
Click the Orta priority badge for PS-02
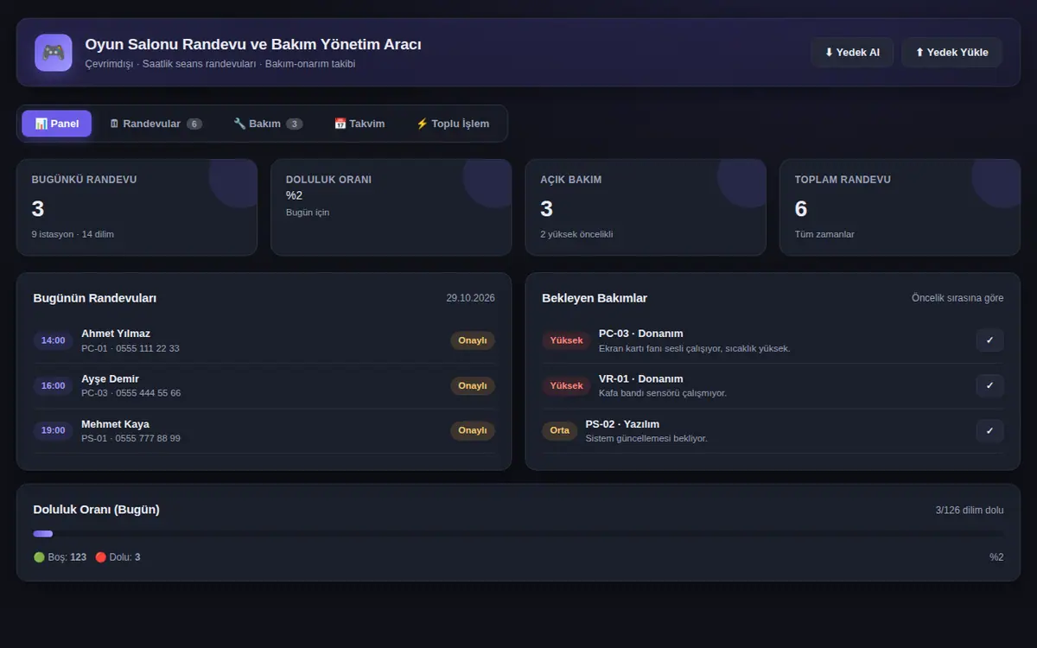(560, 430)
